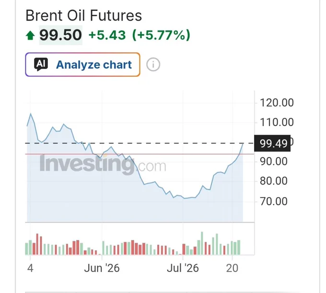
Task: Click the 90.00 price axis label
Action: [274, 162]
